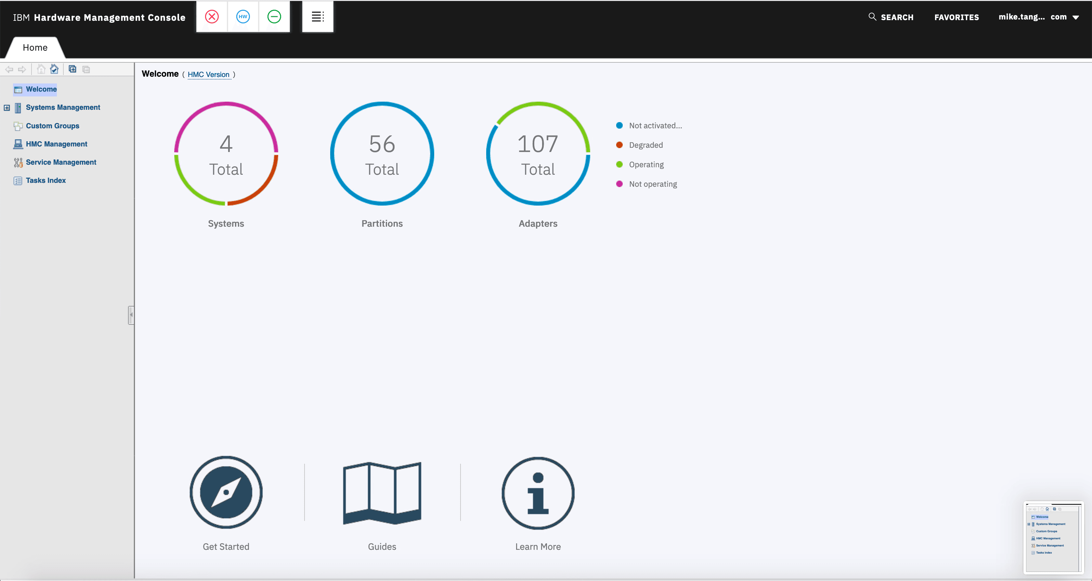The width and height of the screenshot is (1092, 581).
Task: Click the home icon in navigation toolbar
Action: tap(41, 69)
